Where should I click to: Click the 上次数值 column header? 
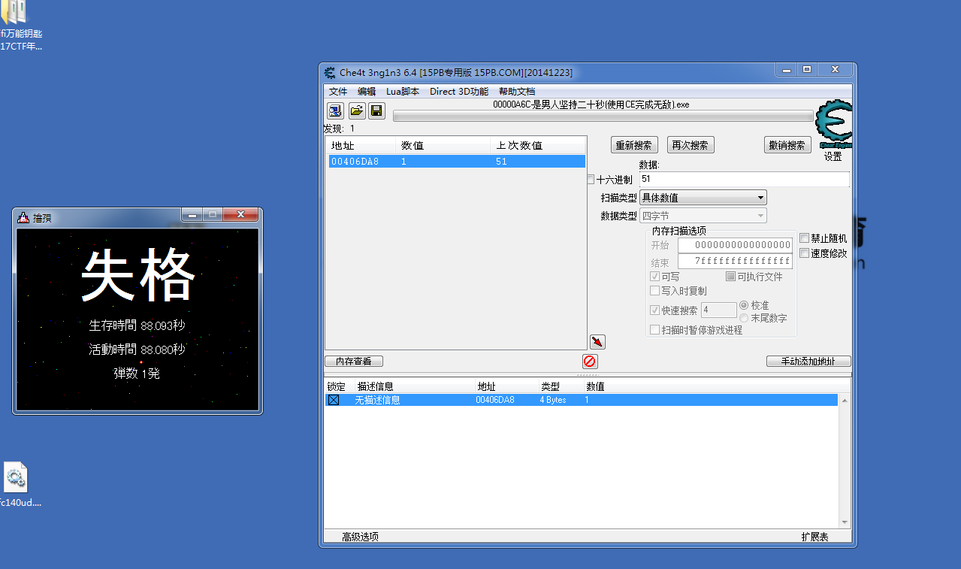pos(538,146)
